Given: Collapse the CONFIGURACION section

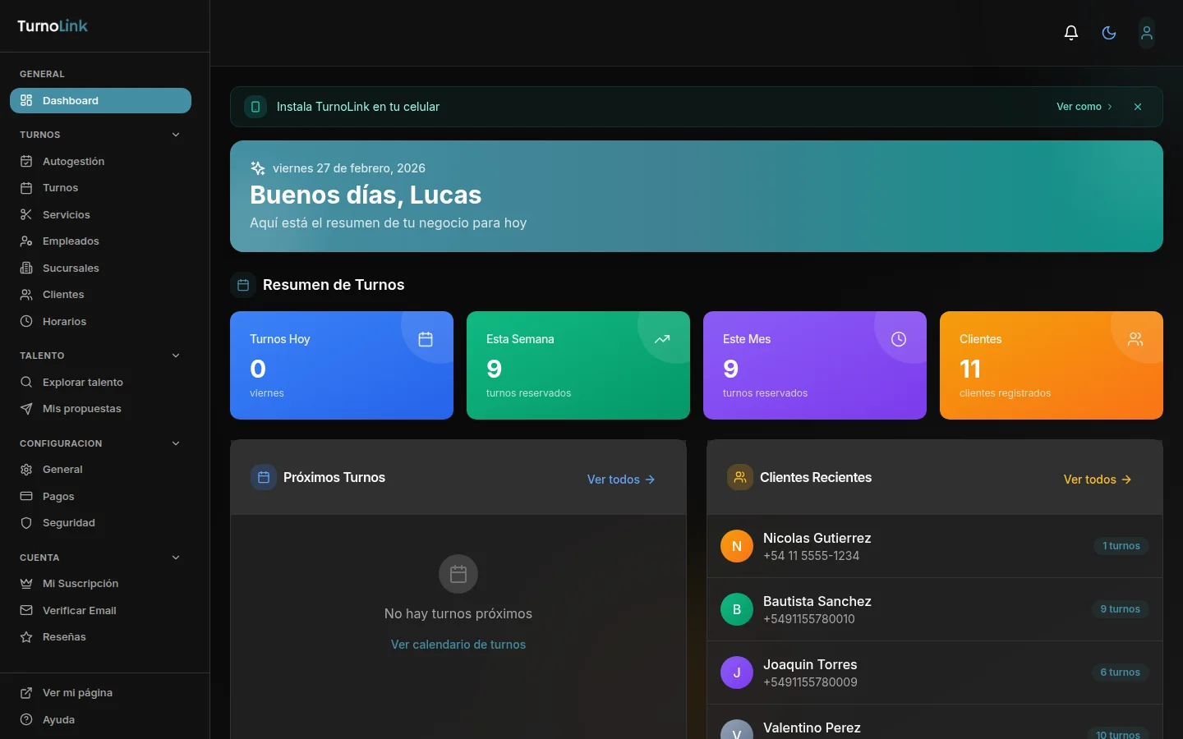Looking at the screenshot, I should pyautogui.click(x=176, y=443).
